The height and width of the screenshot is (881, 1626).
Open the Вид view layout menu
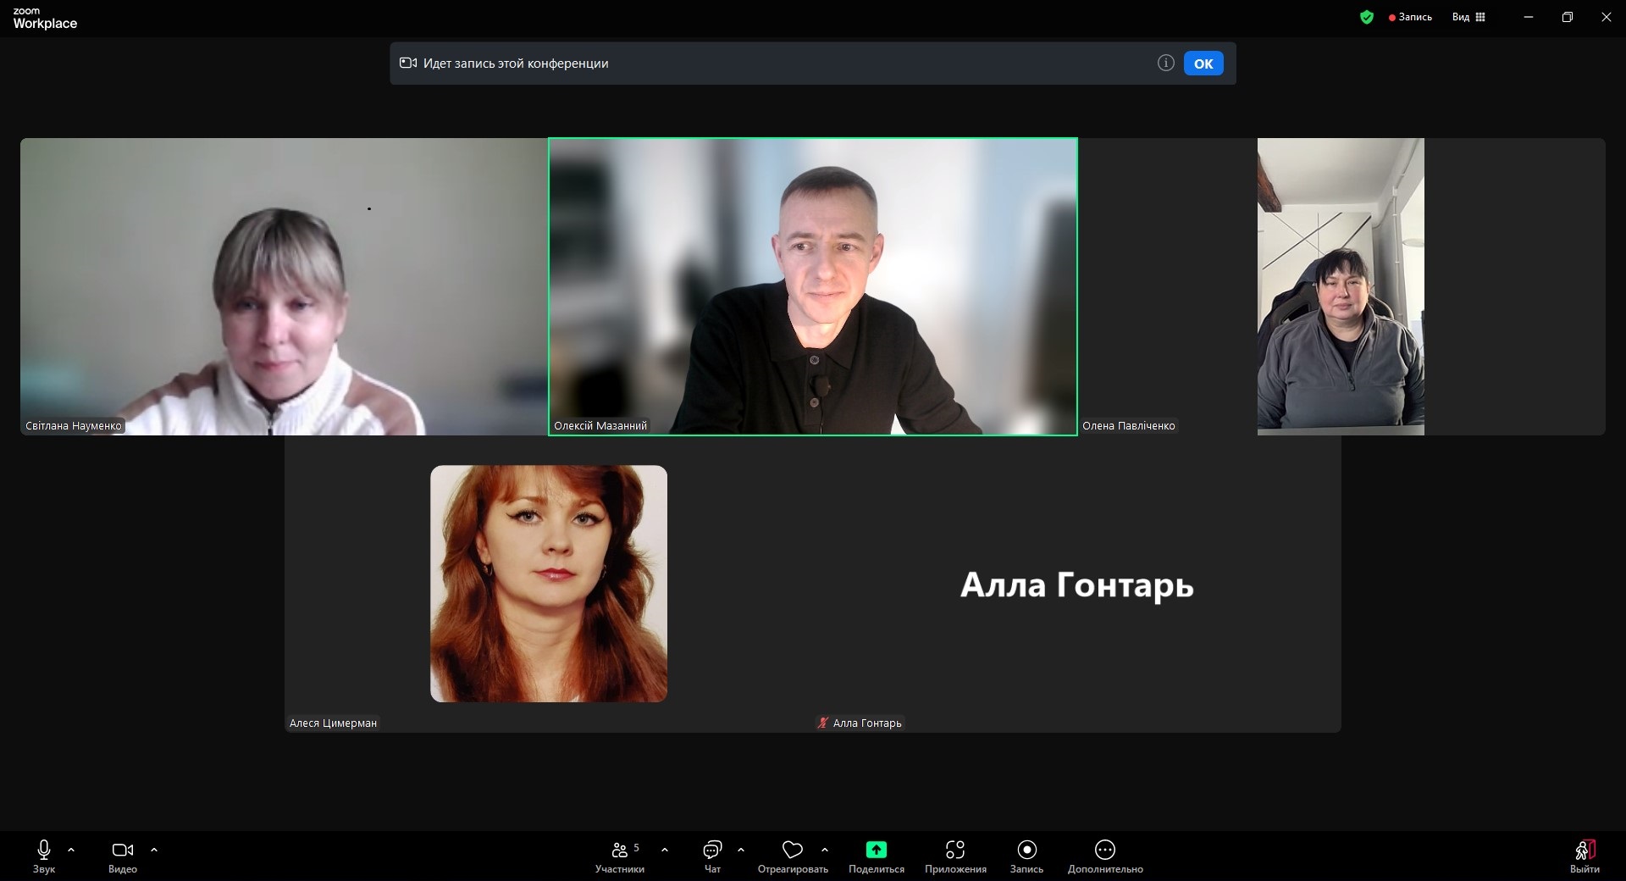click(1468, 17)
